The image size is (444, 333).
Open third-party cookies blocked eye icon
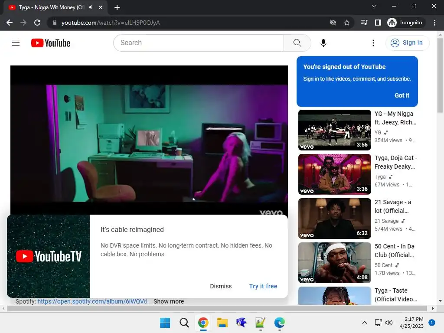(x=333, y=23)
